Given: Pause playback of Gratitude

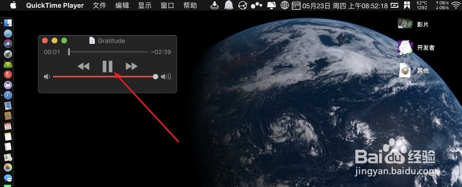Looking at the screenshot, I should point(108,66).
